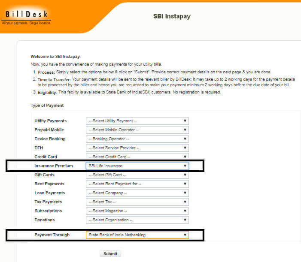Click the Donations label
The image size is (301, 262).
[45, 220]
